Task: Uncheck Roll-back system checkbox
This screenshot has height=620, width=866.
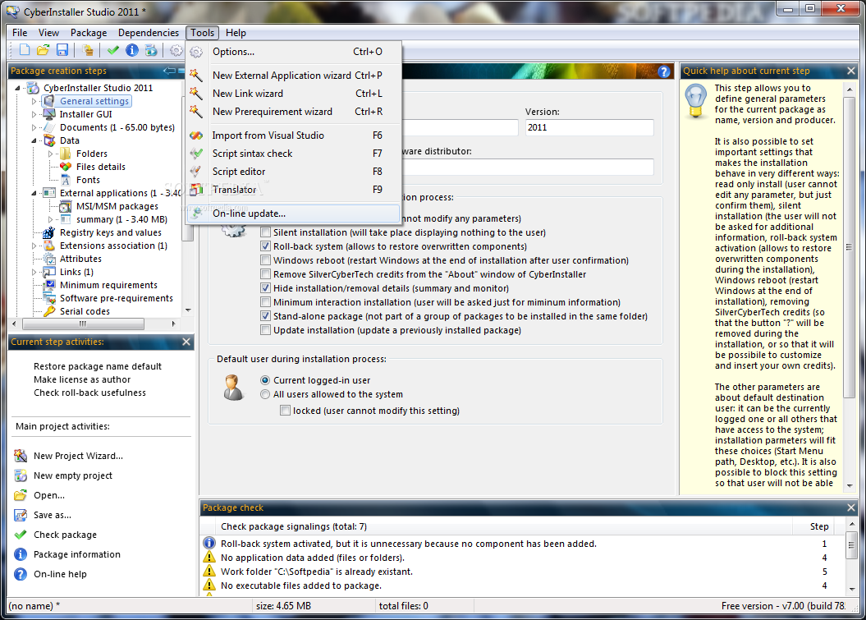Action: click(x=266, y=246)
